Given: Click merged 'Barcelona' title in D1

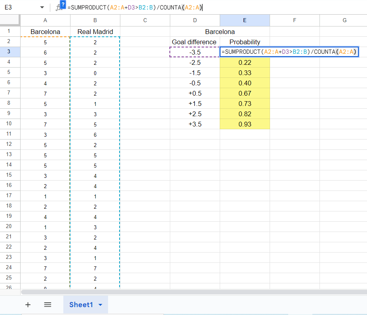Looking at the screenshot, I should 220,32.
